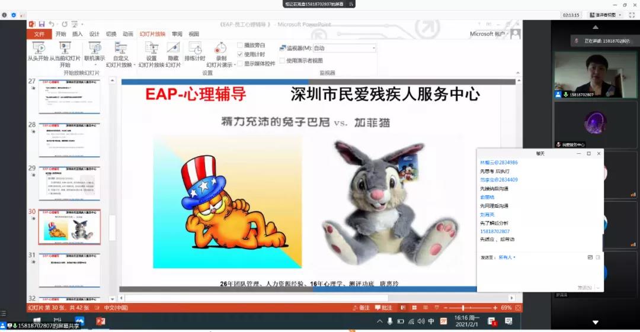
Task: Click the Microsoft 帐户 account label
Action: pos(487,34)
